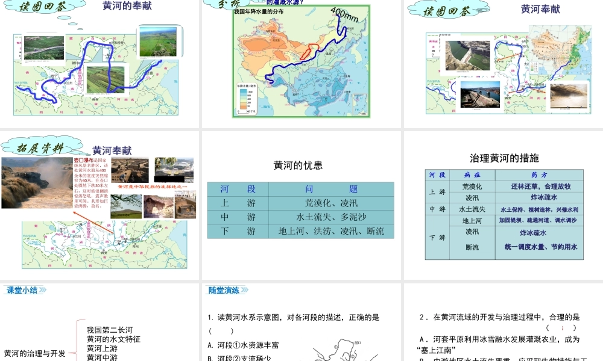
Task: Select cell '荒漠化、凌汛' in 忧患 table
Action: [332, 203]
